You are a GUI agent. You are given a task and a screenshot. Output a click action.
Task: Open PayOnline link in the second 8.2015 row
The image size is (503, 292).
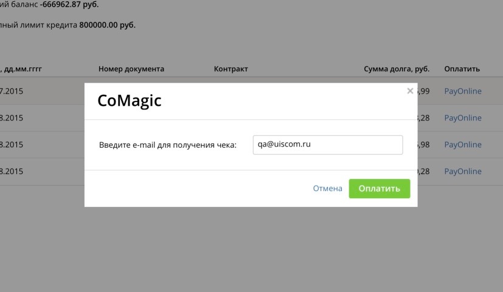click(463, 145)
